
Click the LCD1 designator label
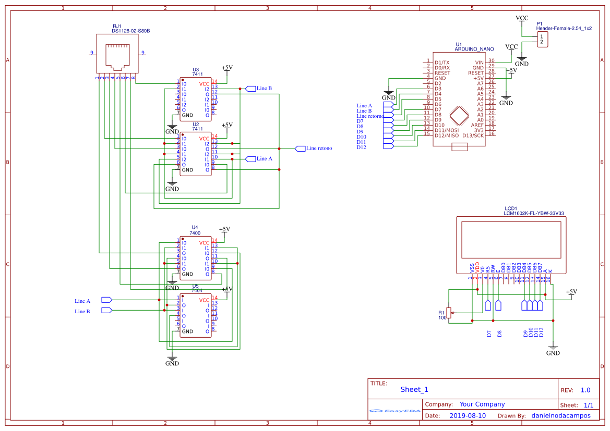511,208
